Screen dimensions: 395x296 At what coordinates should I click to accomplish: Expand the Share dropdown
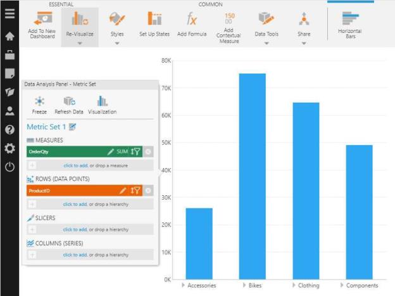pyautogui.click(x=304, y=44)
